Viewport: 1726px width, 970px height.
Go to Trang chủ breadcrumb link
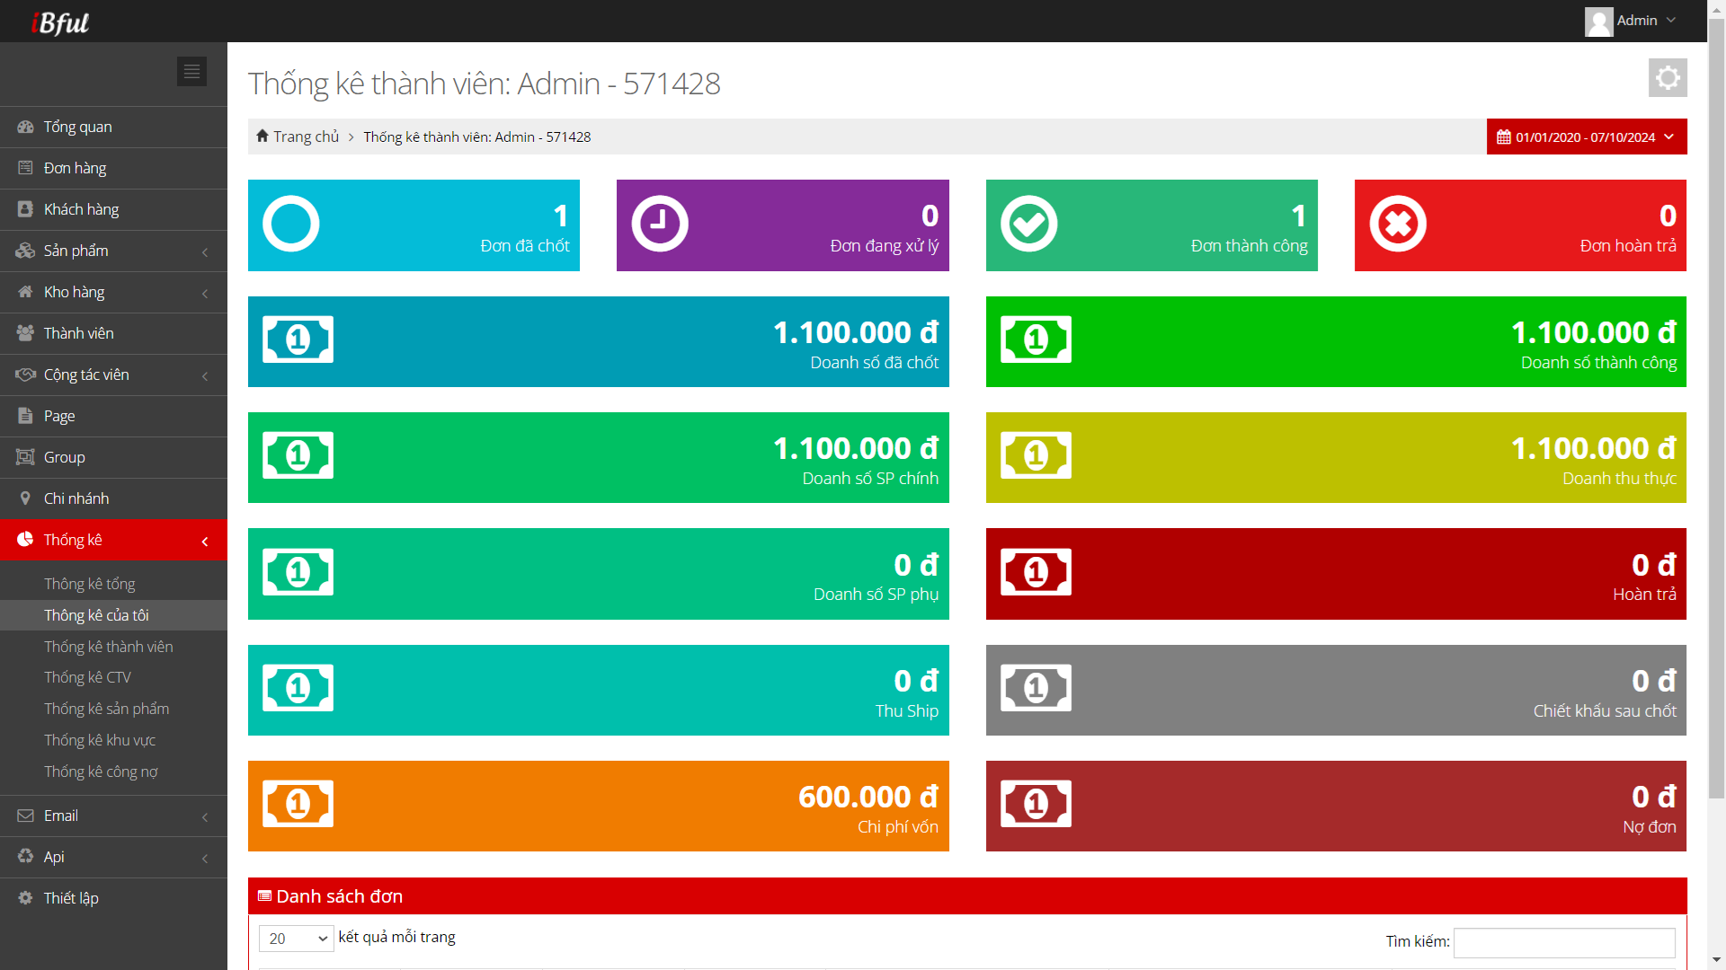306,137
